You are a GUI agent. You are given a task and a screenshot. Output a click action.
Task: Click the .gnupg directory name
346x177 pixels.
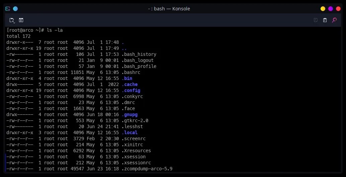(129, 114)
